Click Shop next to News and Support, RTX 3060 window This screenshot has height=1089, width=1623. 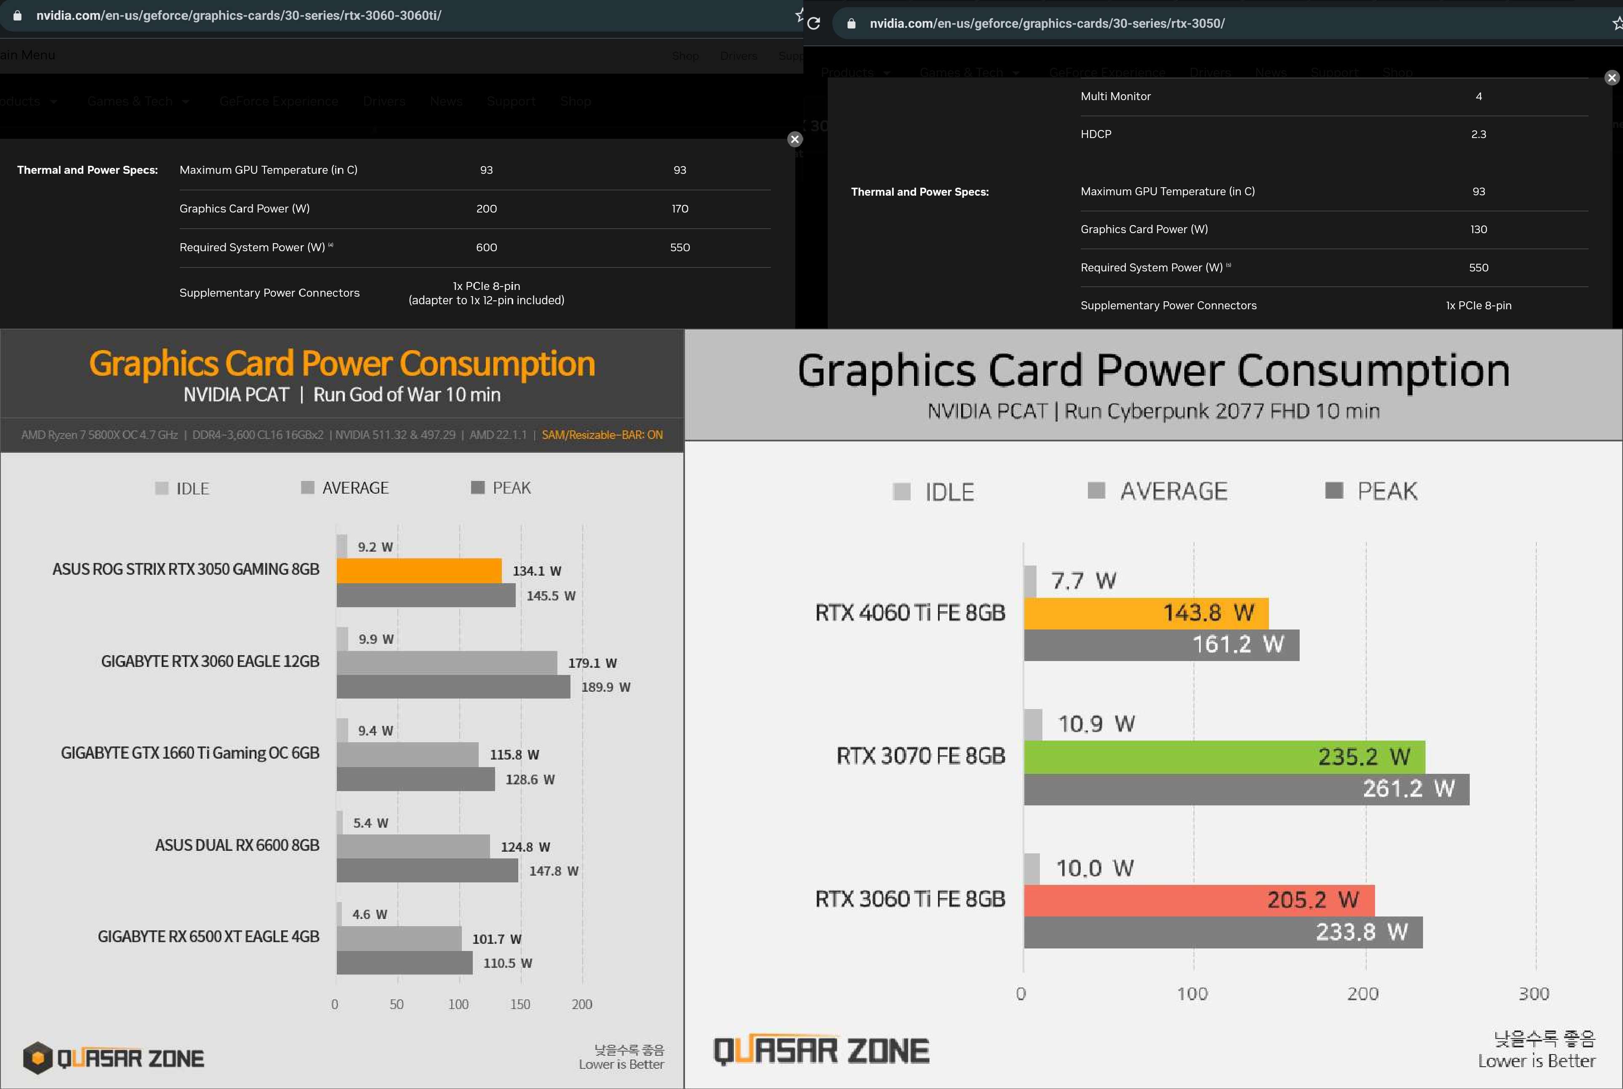pyautogui.click(x=576, y=101)
